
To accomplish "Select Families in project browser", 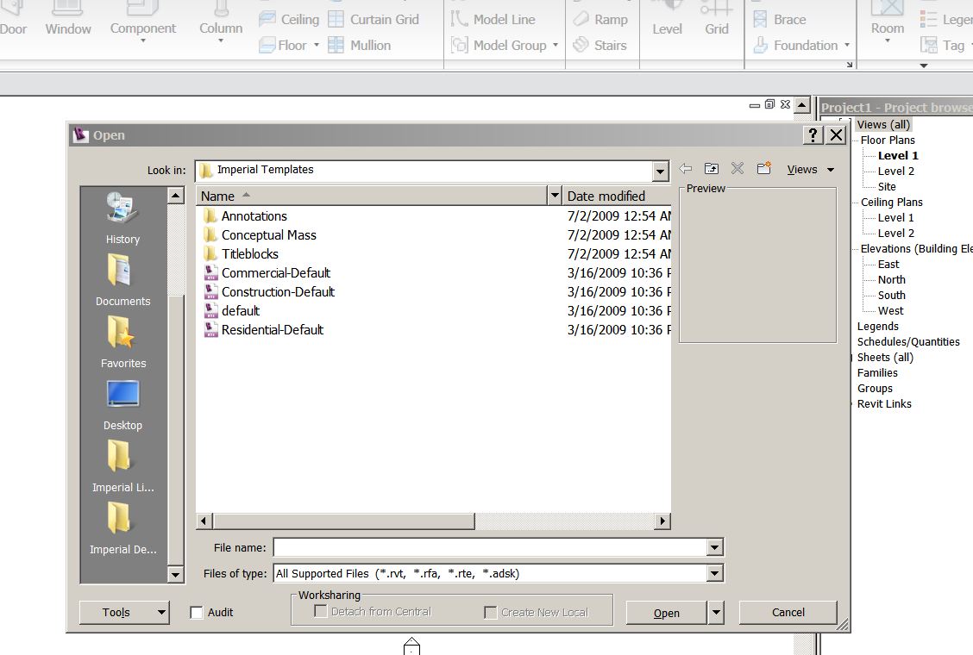I will 877,373.
